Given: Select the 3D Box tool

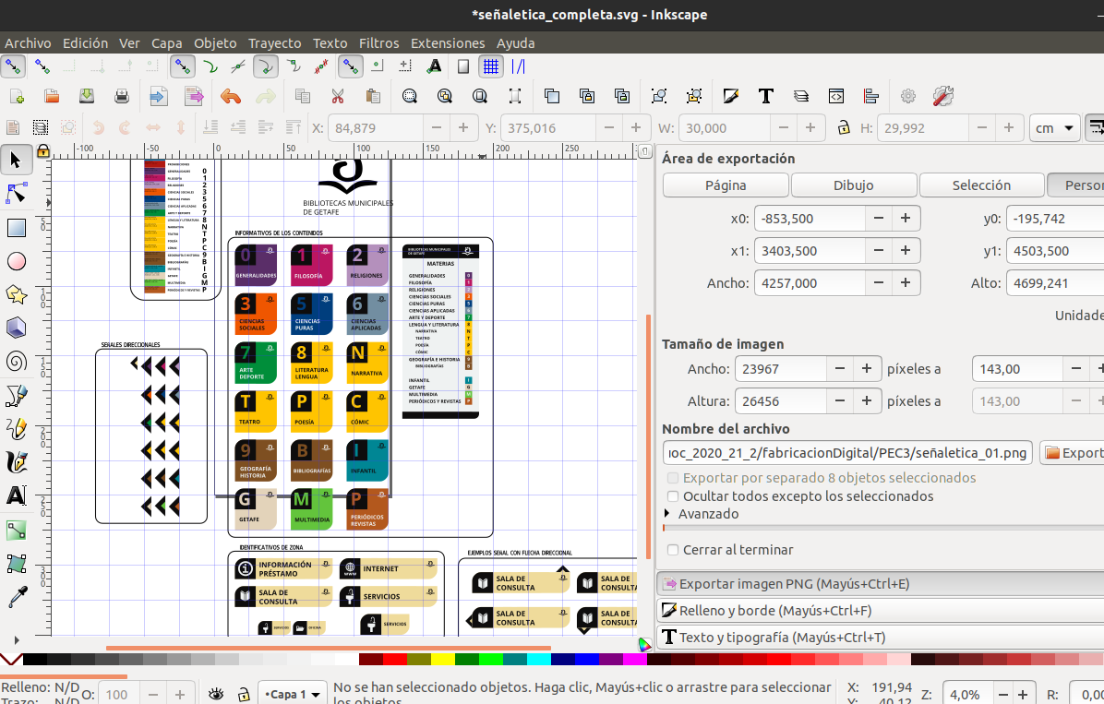Looking at the screenshot, I should [x=16, y=328].
